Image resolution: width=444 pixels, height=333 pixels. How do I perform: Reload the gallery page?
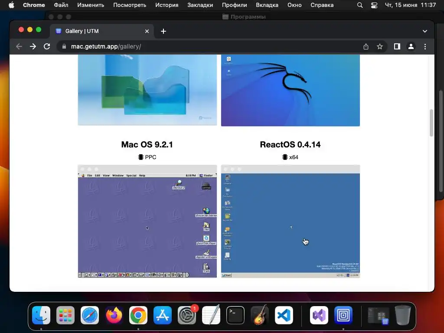pyautogui.click(x=47, y=46)
